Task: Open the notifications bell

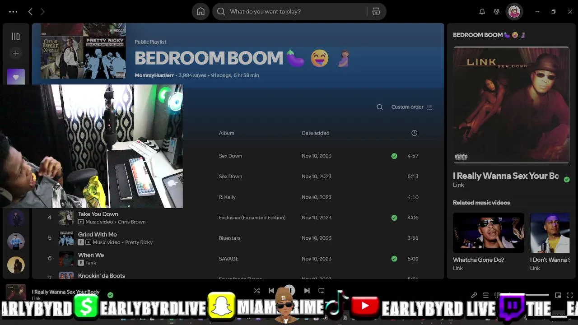Action: pos(482,12)
